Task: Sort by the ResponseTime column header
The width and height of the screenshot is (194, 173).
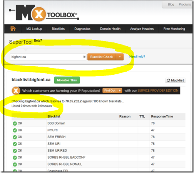Action: click(162, 116)
